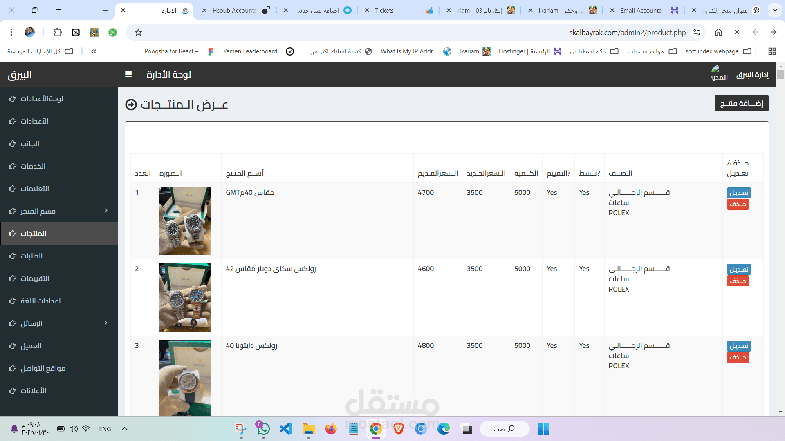785x441 pixels.
Task: Open الطلبات in the sidebar menu
Action: pyautogui.click(x=31, y=256)
